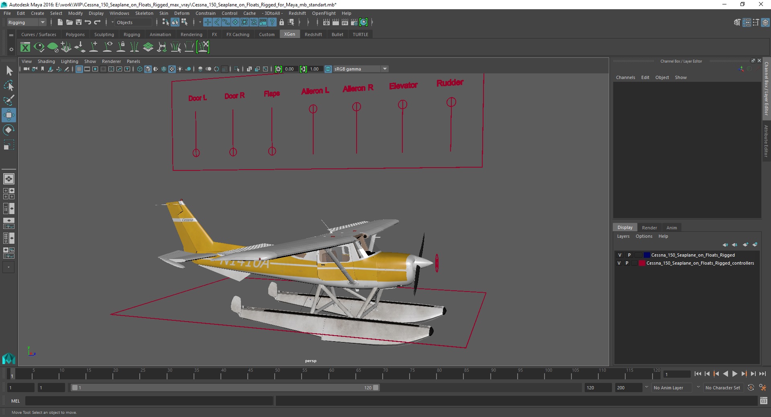
Task: Go to start of playback range
Action: click(698, 374)
